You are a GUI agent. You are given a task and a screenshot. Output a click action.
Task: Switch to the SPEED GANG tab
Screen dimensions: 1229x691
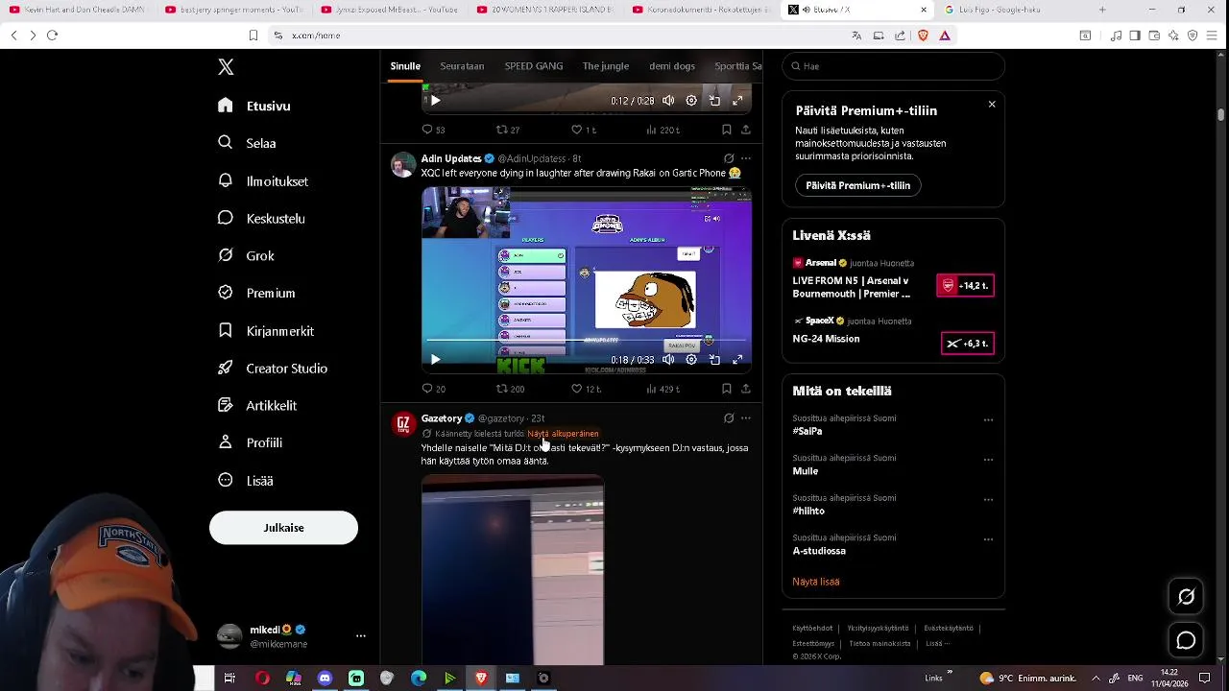point(534,66)
